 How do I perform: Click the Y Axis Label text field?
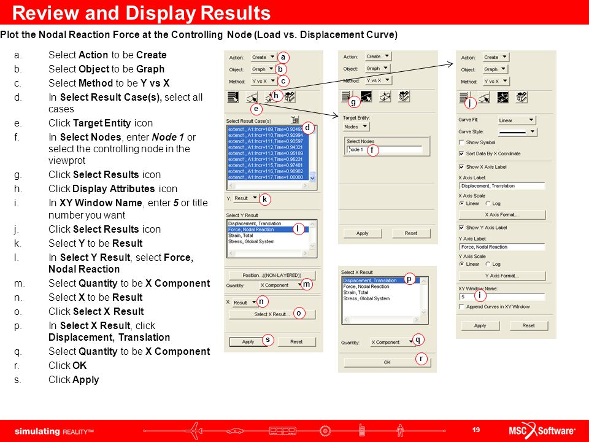point(502,247)
